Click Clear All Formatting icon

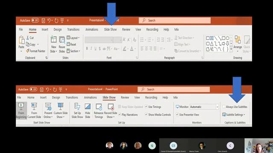pyautogui.click(x=134, y=40)
